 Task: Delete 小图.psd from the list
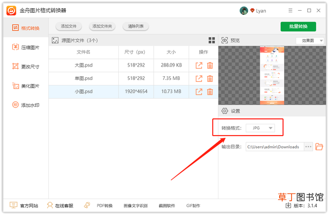point(210,92)
